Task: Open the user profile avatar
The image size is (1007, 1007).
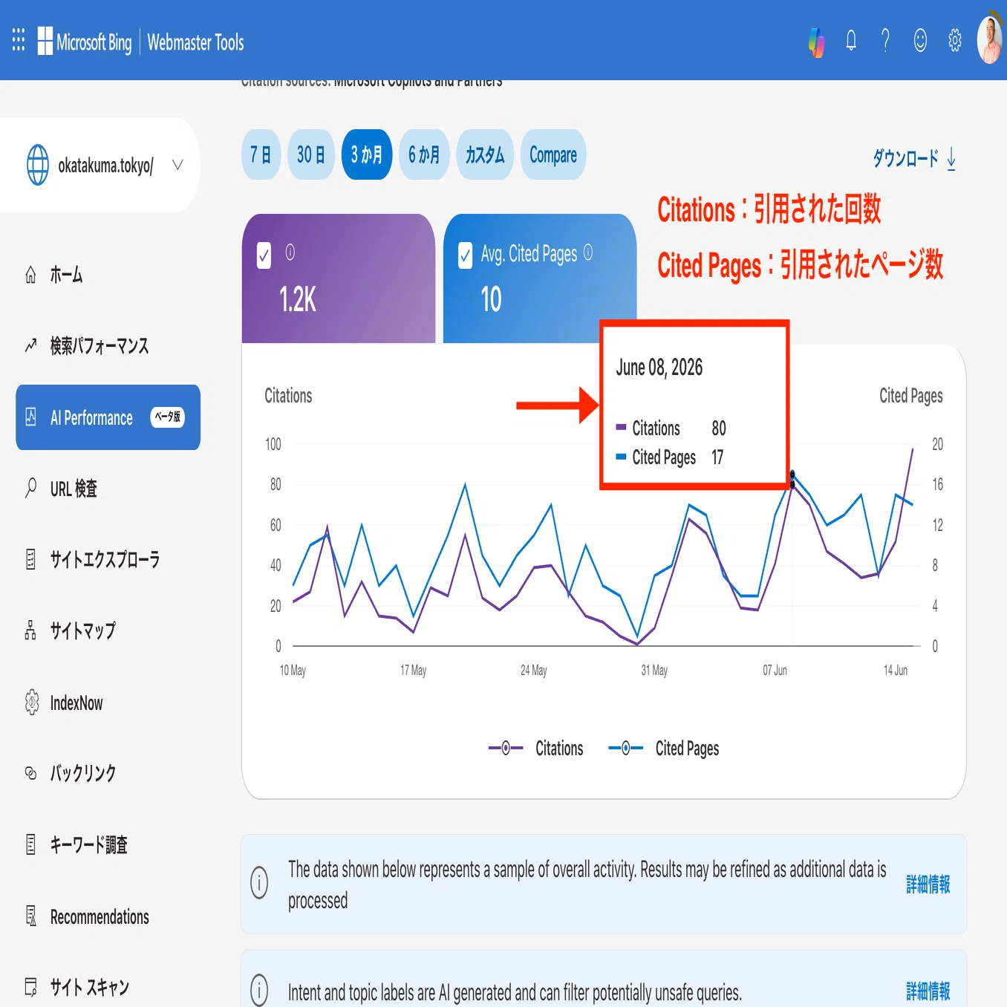Action: coord(990,40)
